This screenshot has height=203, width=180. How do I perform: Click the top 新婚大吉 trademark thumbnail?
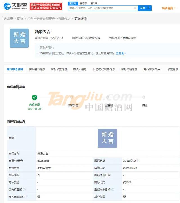coord(19,38)
